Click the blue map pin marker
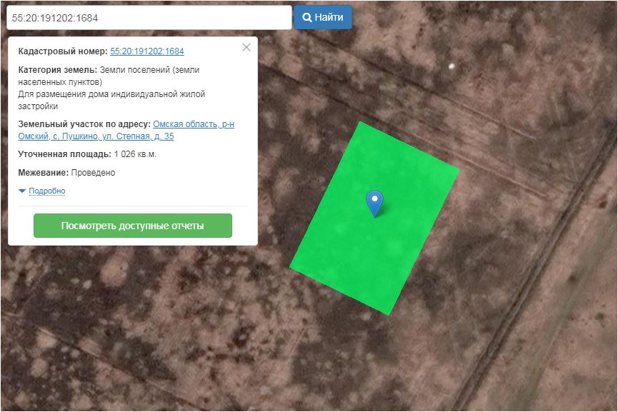The image size is (618, 412). [374, 203]
